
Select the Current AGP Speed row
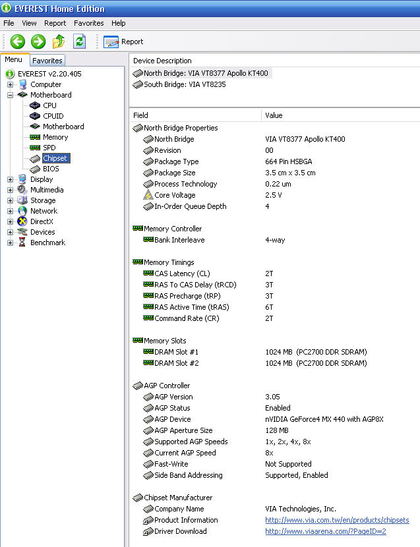click(x=274, y=453)
